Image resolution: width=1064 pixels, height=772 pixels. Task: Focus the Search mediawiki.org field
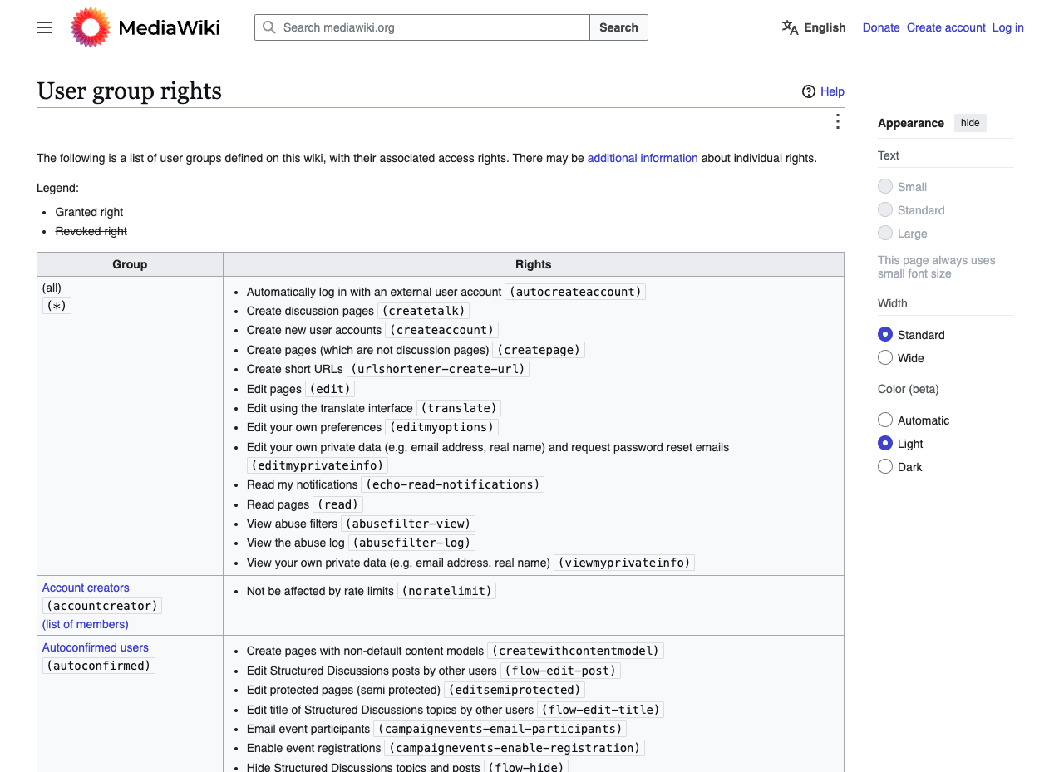tap(422, 27)
